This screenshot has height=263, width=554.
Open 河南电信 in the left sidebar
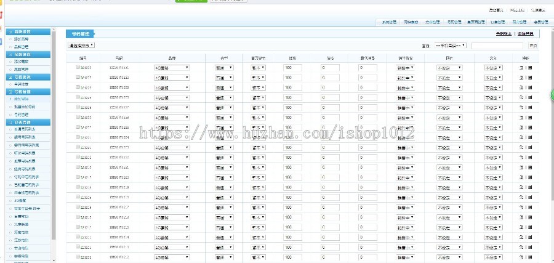click(x=21, y=233)
